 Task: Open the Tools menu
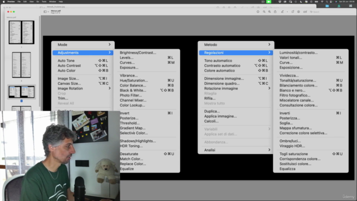44,2
